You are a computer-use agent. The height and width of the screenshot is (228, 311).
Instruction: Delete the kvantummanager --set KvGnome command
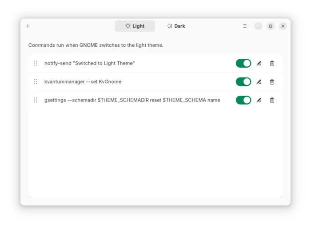point(272,81)
